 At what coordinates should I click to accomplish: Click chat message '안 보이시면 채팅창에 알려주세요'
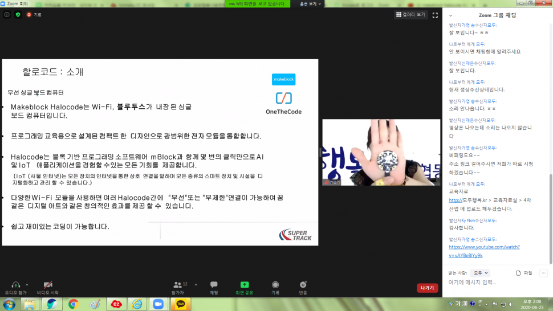[x=485, y=51]
